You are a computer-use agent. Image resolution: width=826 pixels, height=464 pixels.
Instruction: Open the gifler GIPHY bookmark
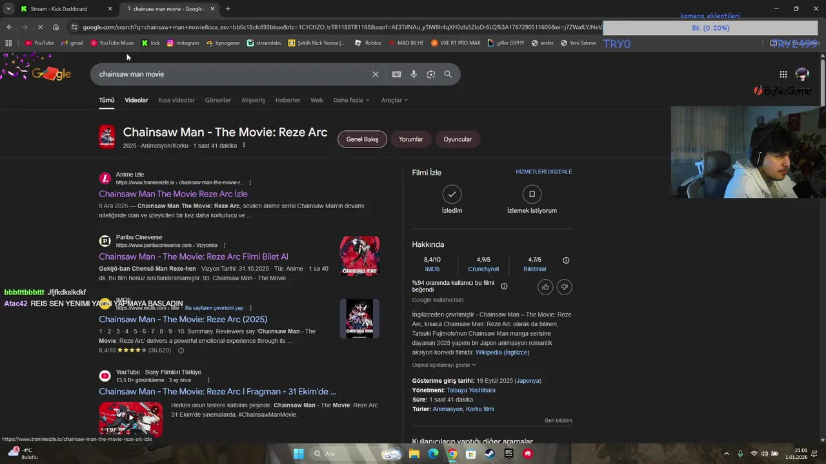coord(506,43)
